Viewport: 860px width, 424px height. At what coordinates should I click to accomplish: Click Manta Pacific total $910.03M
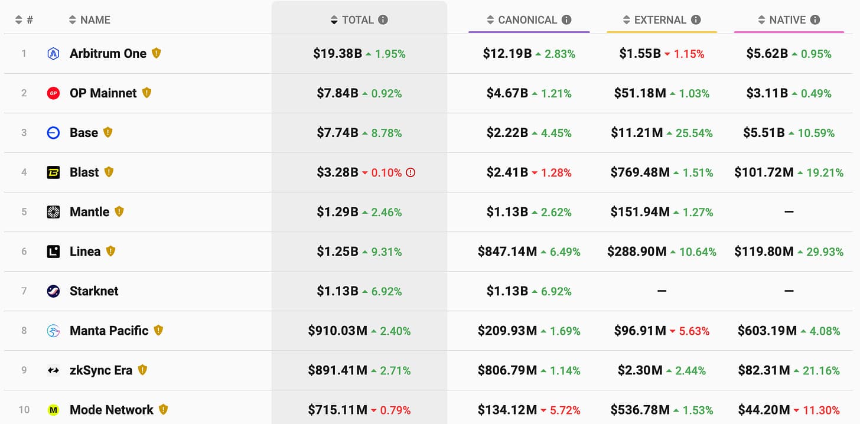(x=338, y=331)
